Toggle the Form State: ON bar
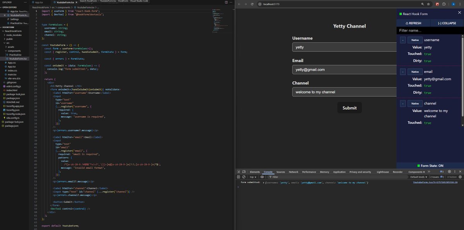This screenshot has width=464, height=230. pyautogui.click(x=430, y=165)
